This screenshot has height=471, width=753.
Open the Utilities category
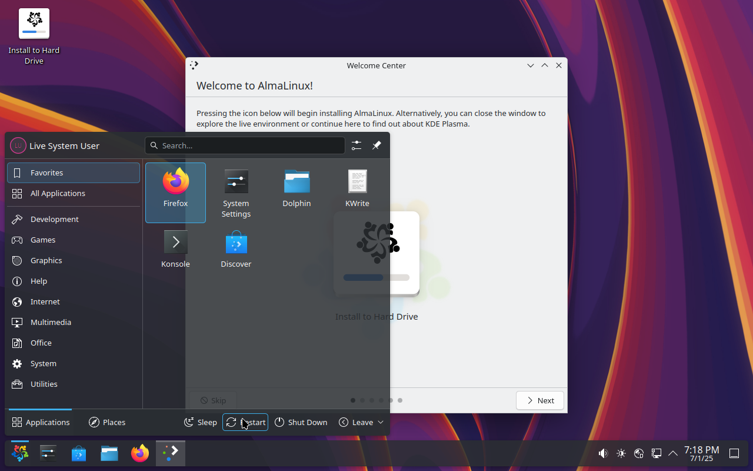coord(74,384)
